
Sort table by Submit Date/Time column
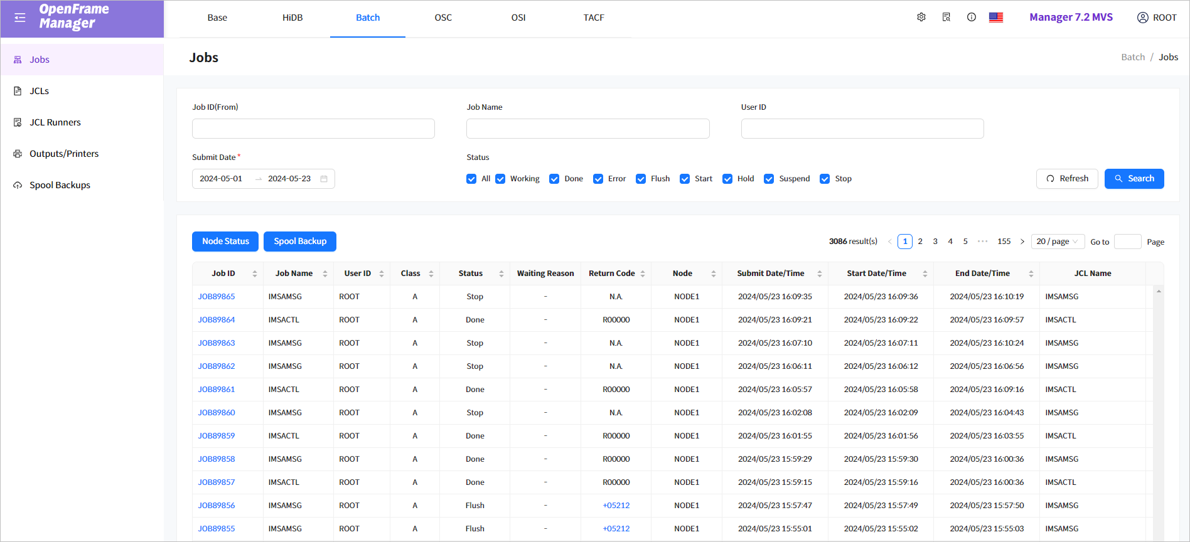(x=819, y=274)
